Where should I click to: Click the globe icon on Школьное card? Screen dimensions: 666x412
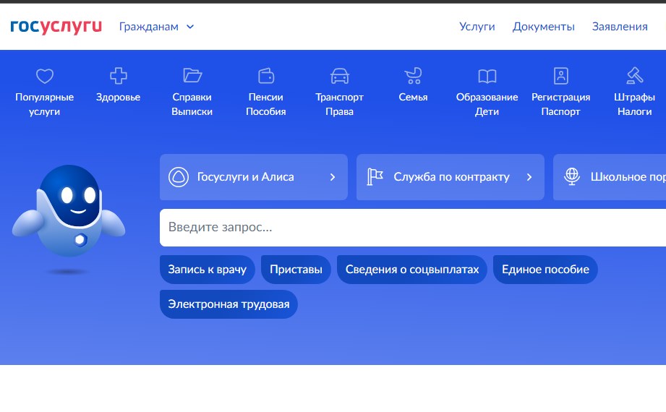[572, 176]
